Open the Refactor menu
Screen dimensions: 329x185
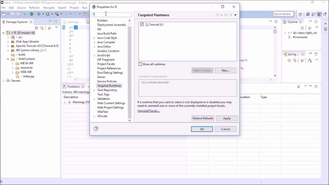[34, 8]
